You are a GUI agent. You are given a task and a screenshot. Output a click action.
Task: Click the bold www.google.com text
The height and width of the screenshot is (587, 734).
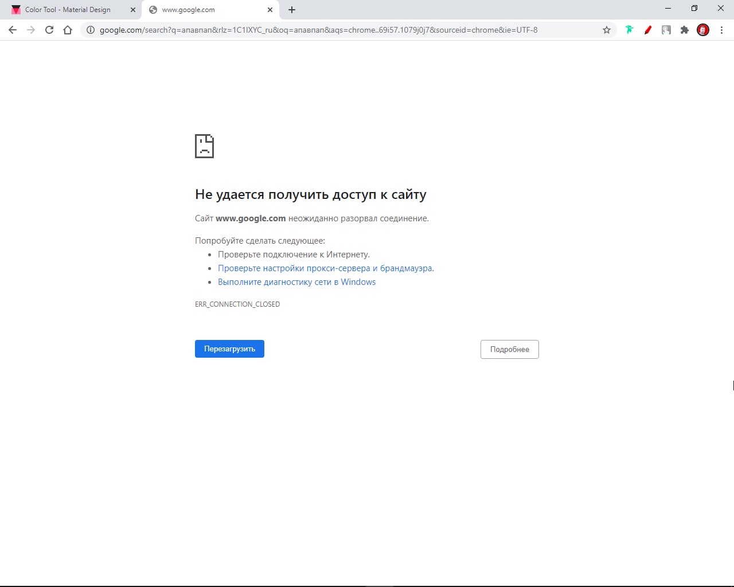point(251,218)
